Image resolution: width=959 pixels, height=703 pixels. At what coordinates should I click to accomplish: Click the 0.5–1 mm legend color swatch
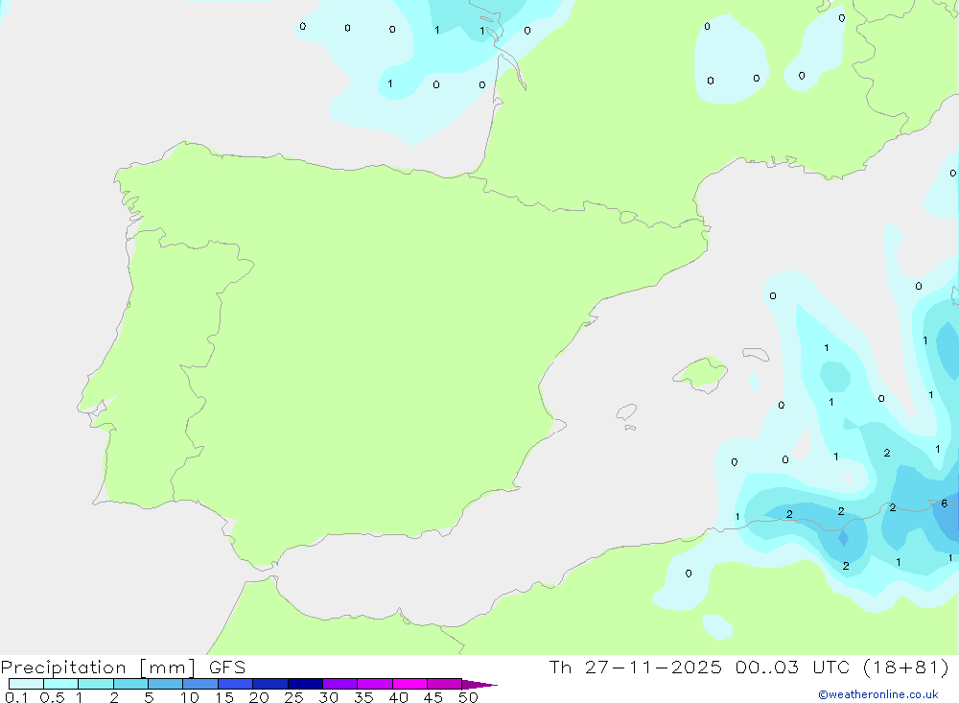[x=60, y=684]
